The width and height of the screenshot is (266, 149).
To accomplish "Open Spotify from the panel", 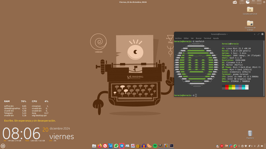I will [155, 146].
